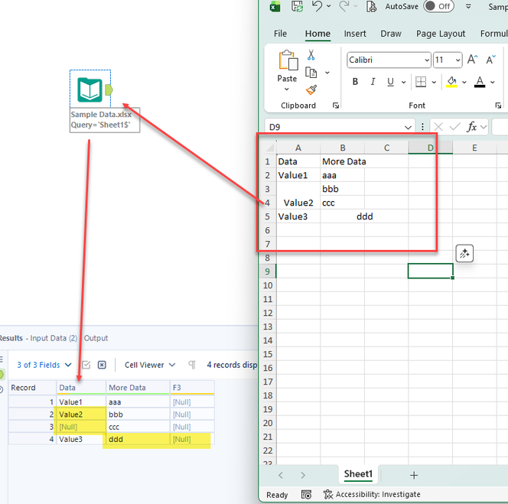Expand the font color dropdown arrow
The image size is (508, 504).
point(493,82)
